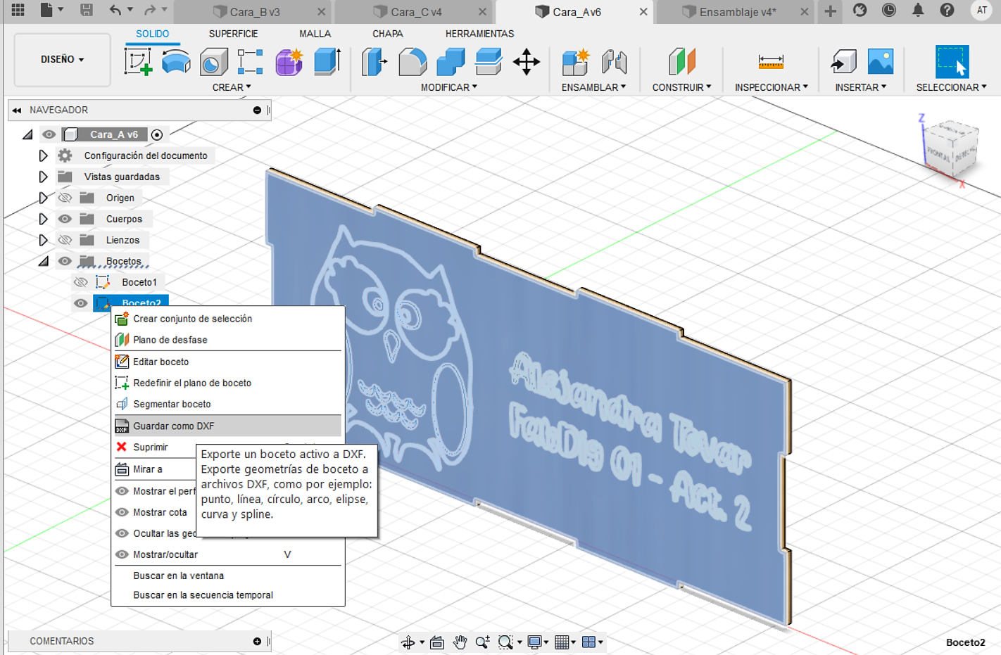This screenshot has width=1001, height=655.
Task: Switch to the Cara_B v3 document tab
Action: (x=253, y=12)
